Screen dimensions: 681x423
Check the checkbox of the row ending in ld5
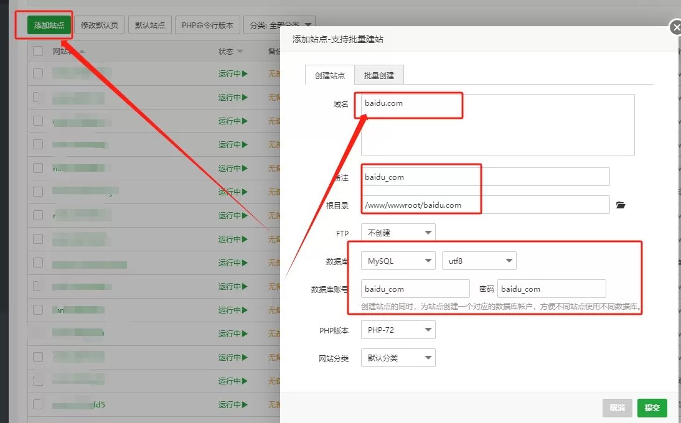click(x=38, y=404)
